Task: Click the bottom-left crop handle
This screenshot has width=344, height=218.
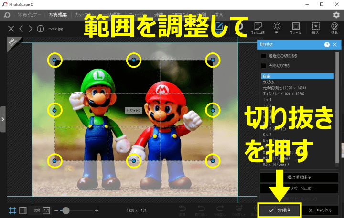Action: (54, 161)
